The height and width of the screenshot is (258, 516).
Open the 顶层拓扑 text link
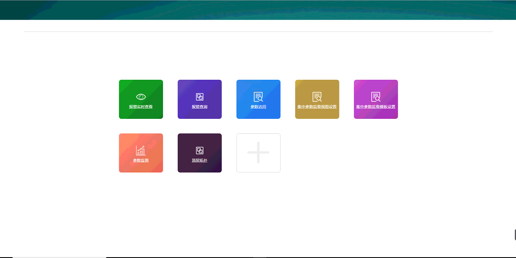199,160
